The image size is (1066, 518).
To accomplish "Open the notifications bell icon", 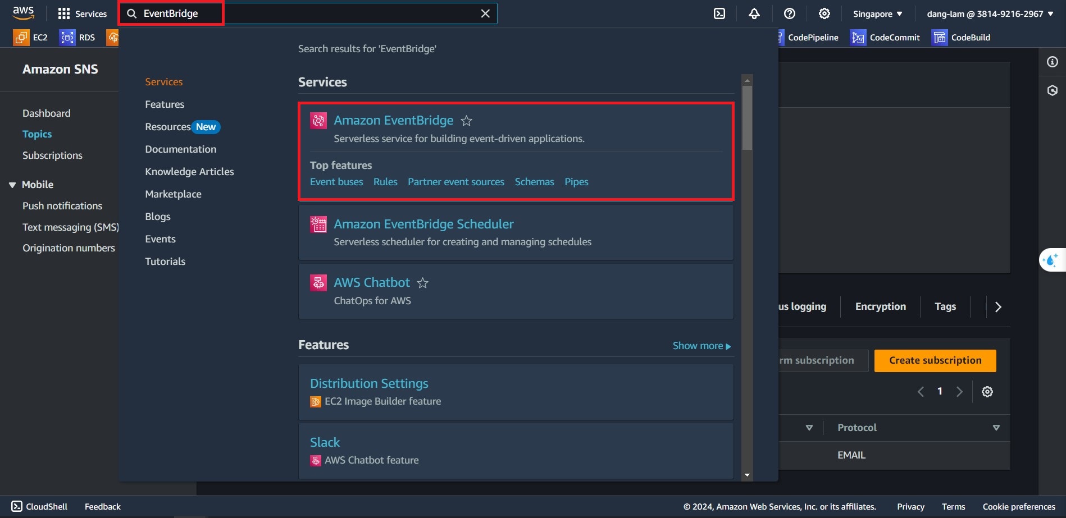I will [x=754, y=13].
